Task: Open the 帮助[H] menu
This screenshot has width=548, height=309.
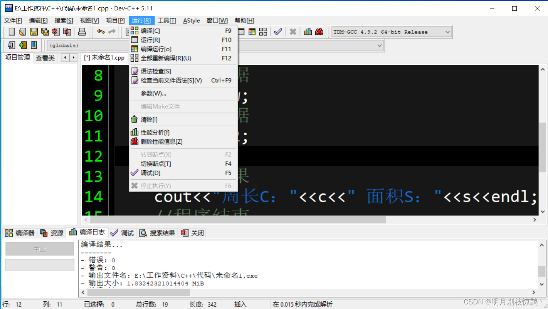Action: point(244,20)
